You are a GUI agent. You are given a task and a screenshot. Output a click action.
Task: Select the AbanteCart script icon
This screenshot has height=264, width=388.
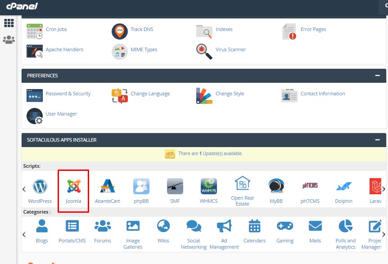(x=108, y=186)
